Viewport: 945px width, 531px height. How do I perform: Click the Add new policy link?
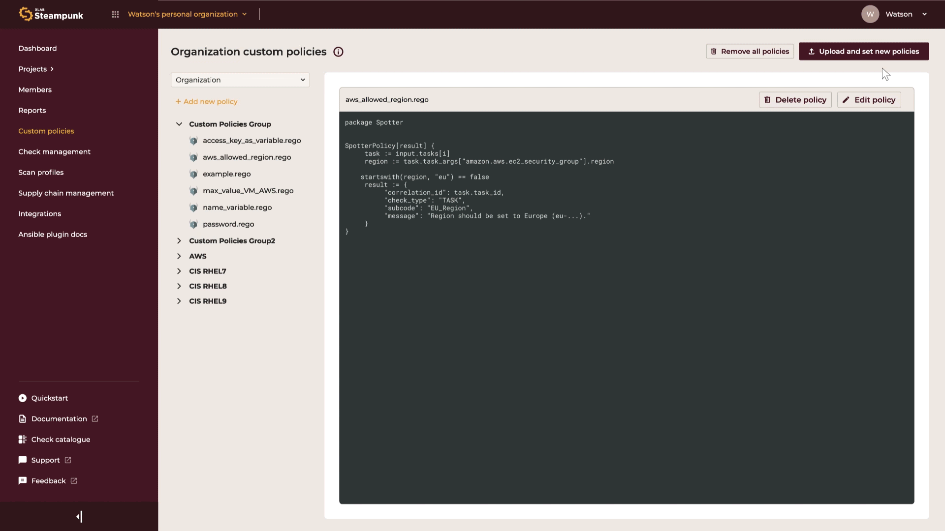click(x=207, y=102)
